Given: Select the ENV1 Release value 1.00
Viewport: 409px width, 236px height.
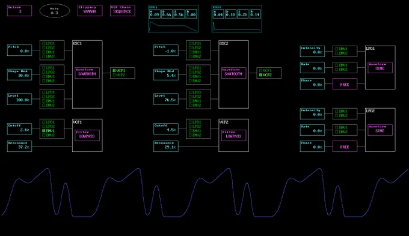Looking at the screenshot, I should 191,14.
